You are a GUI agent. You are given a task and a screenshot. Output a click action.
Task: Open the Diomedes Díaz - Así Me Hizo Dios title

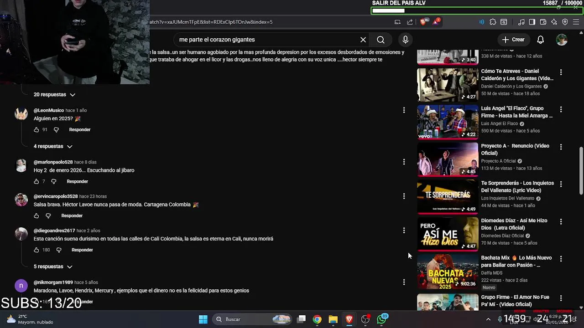[x=514, y=224]
